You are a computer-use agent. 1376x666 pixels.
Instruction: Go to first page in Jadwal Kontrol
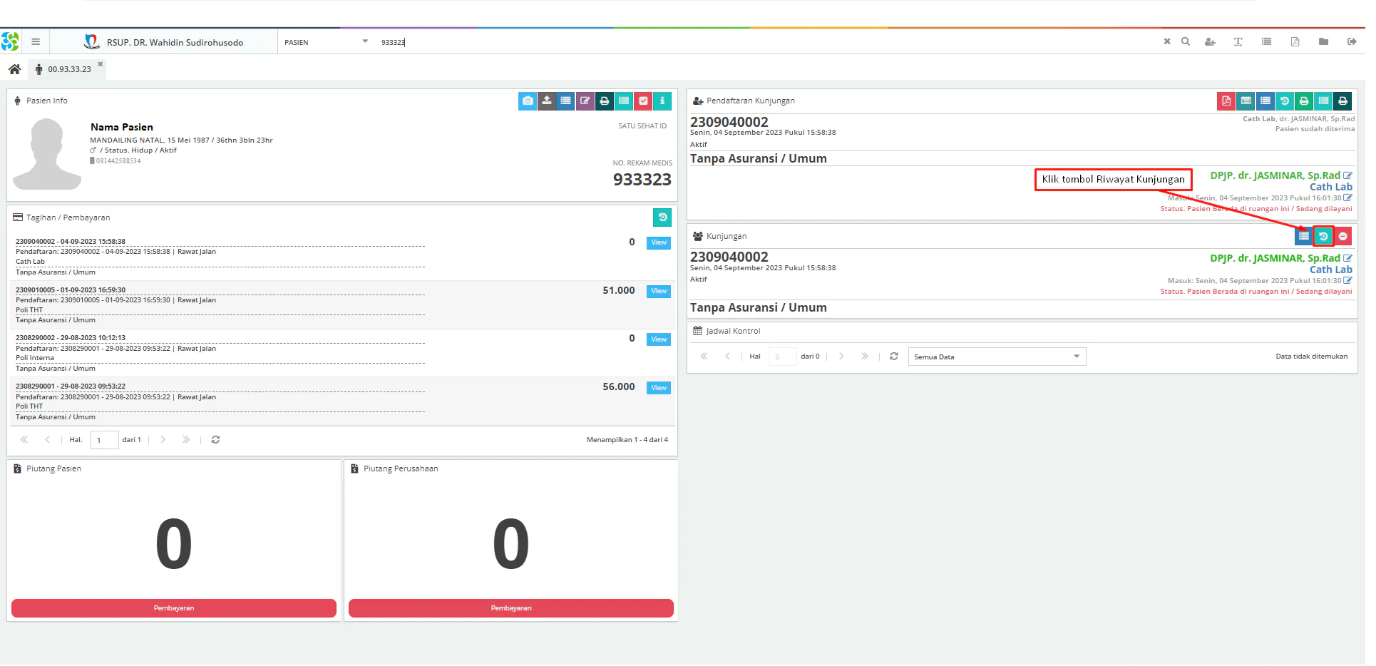[x=704, y=357]
